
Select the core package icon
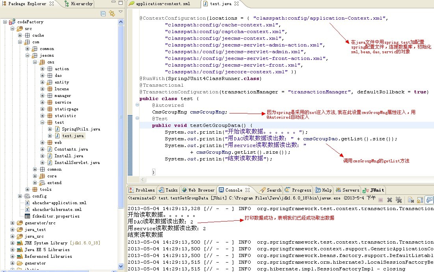pos(42,176)
